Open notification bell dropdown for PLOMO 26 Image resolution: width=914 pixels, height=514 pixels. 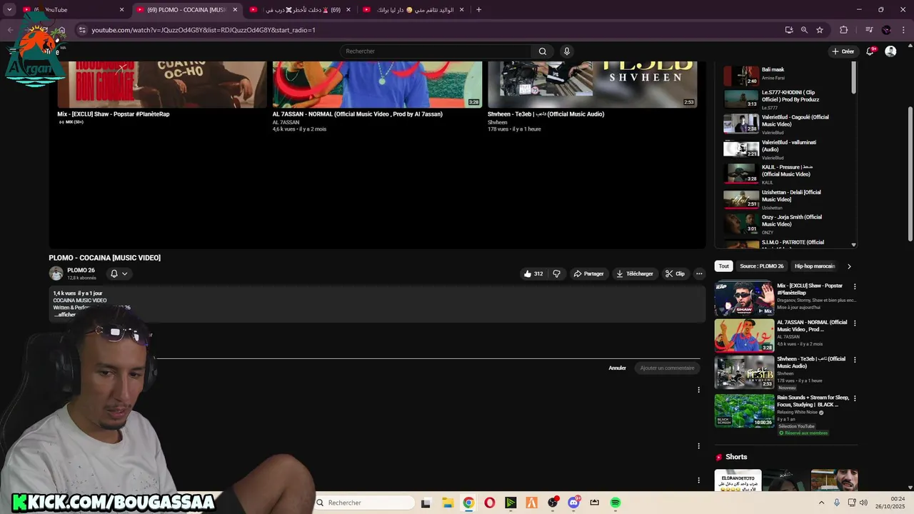(119, 273)
